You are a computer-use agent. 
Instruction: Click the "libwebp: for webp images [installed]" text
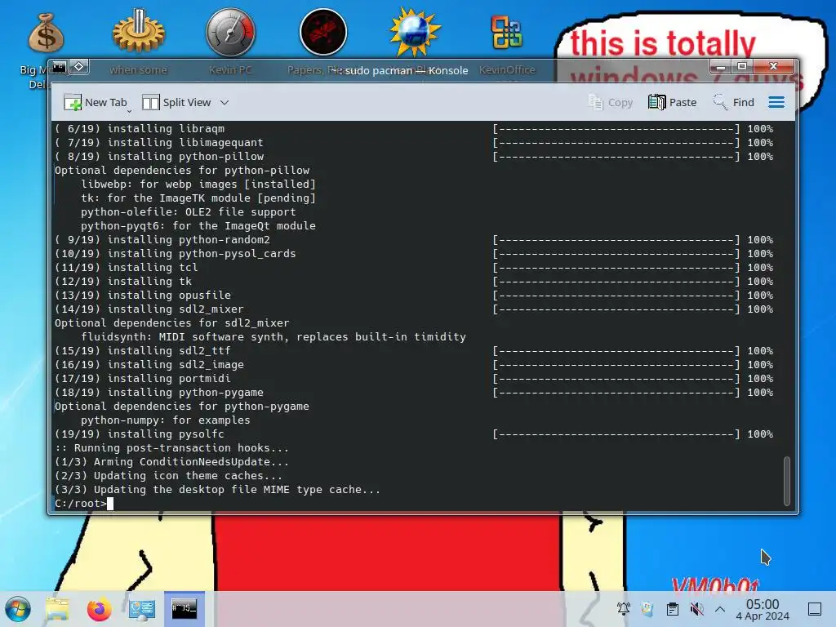(198, 184)
